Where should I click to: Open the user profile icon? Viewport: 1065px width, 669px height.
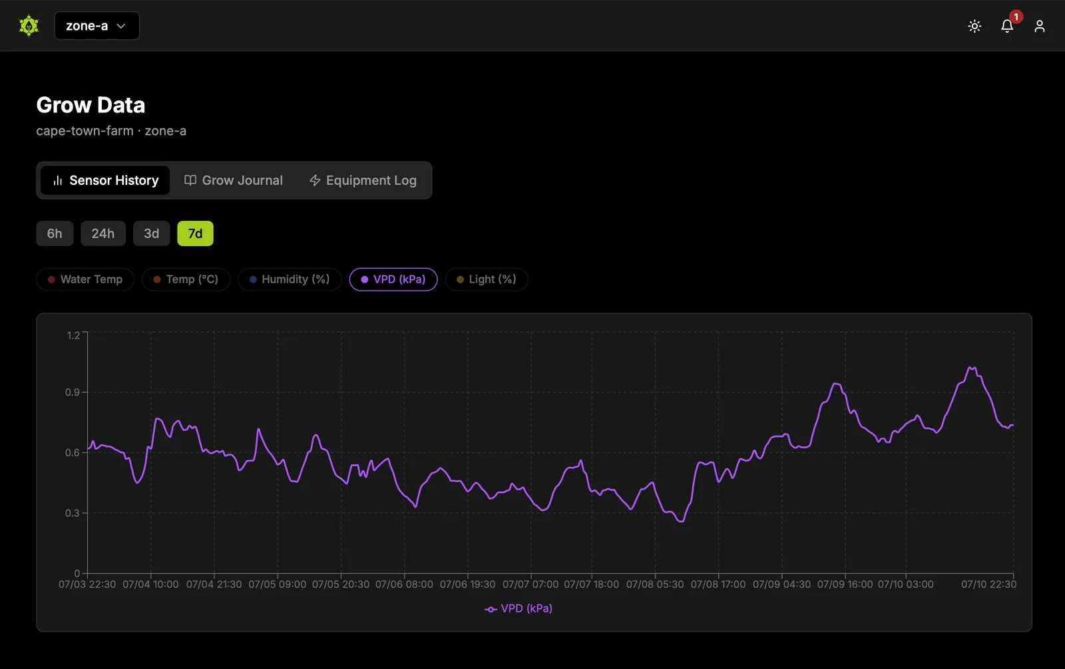point(1039,26)
